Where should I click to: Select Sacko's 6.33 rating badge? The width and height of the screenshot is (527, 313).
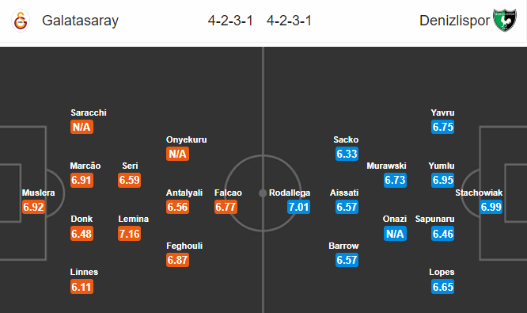(347, 154)
